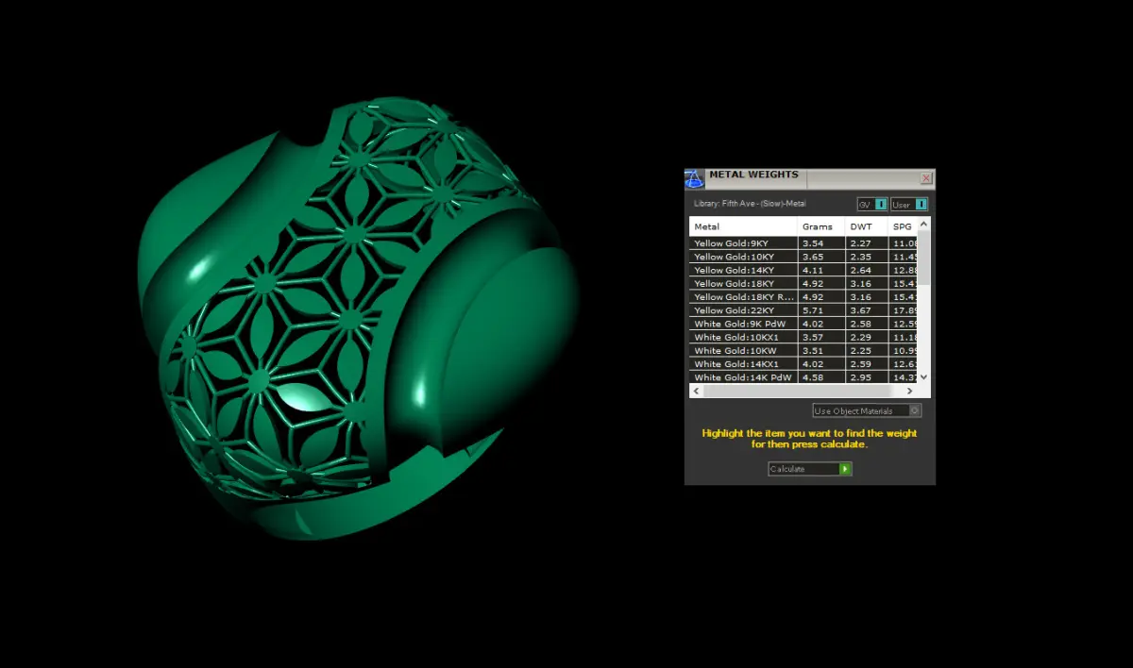Toggle the GV library switch
1133x668 pixels.
click(872, 204)
